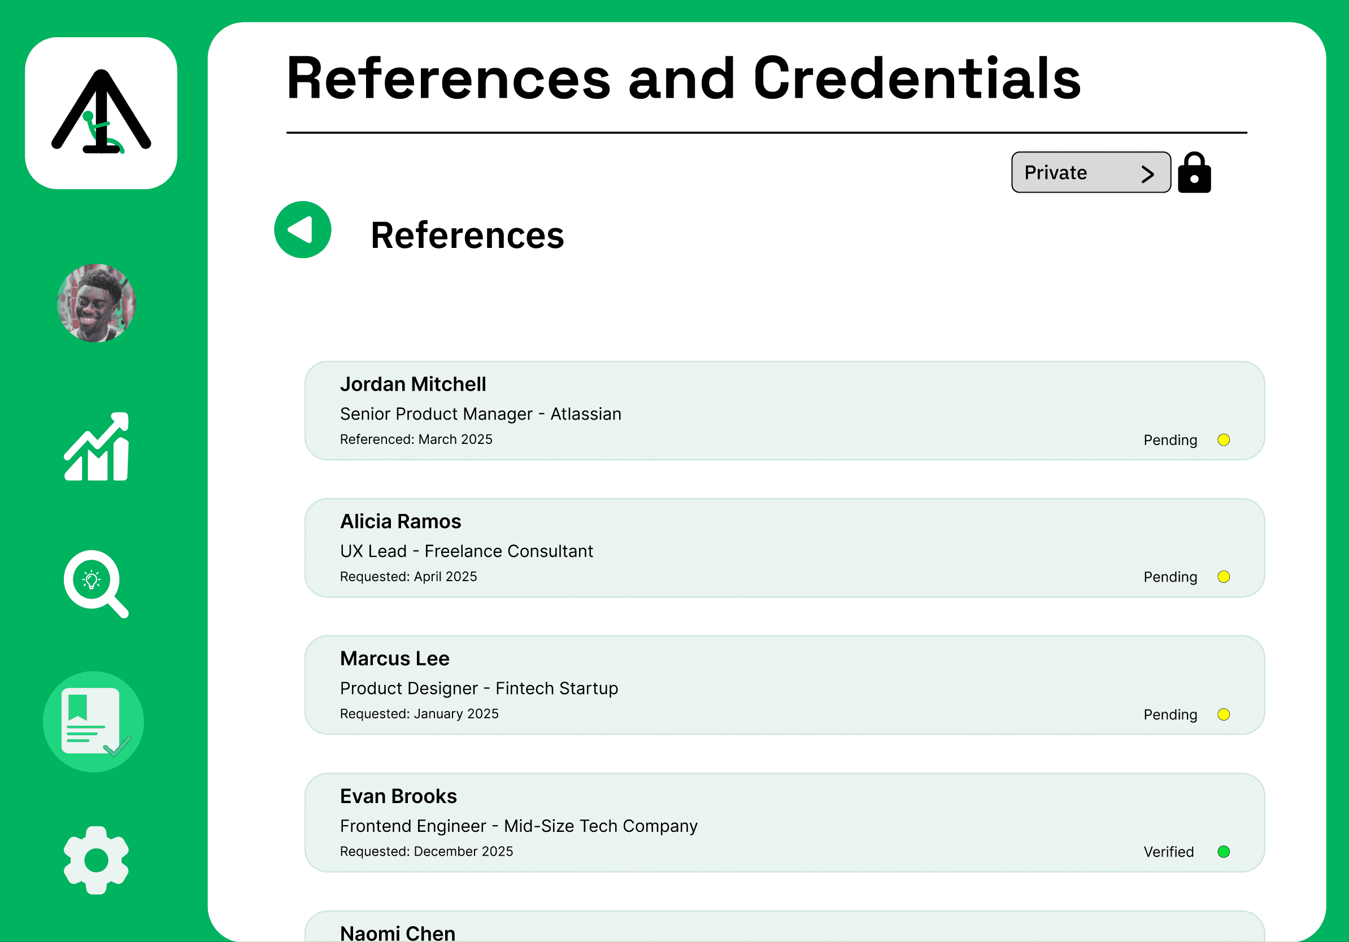
Task: Click the app logo in sidebar
Action: point(101,114)
